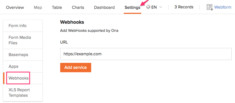Click the Add service button

coord(76,68)
